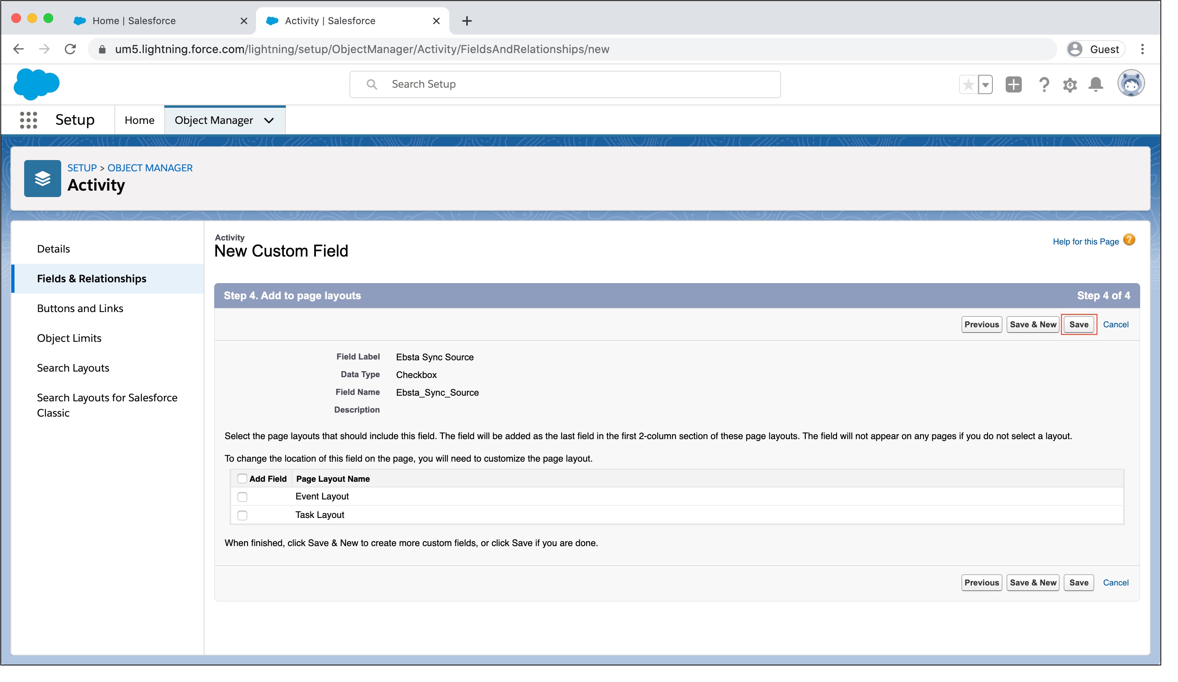Click the Salesforce cloud logo

click(x=37, y=84)
